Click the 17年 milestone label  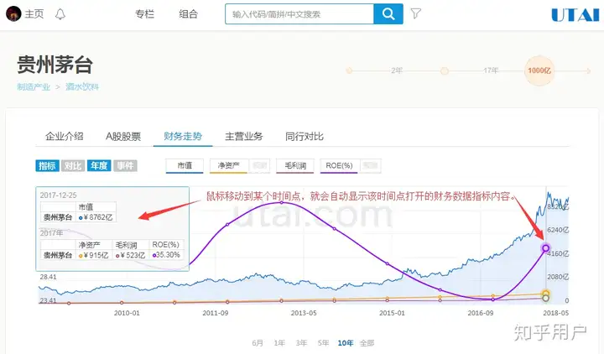[491, 70]
